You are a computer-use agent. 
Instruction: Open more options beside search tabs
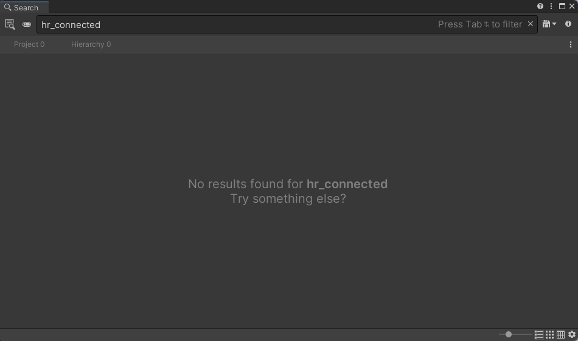click(x=571, y=44)
